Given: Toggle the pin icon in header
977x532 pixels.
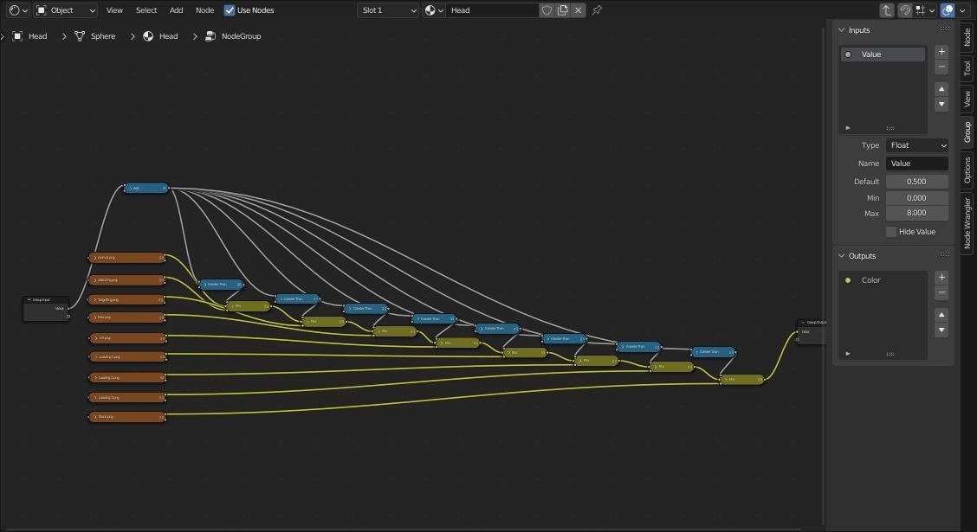Looking at the screenshot, I should point(597,10).
